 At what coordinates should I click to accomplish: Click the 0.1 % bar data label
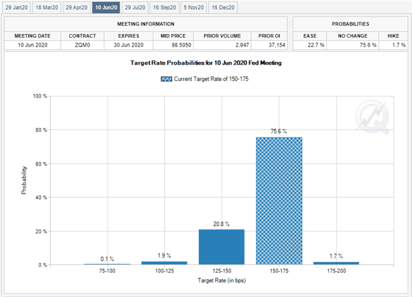click(x=107, y=259)
